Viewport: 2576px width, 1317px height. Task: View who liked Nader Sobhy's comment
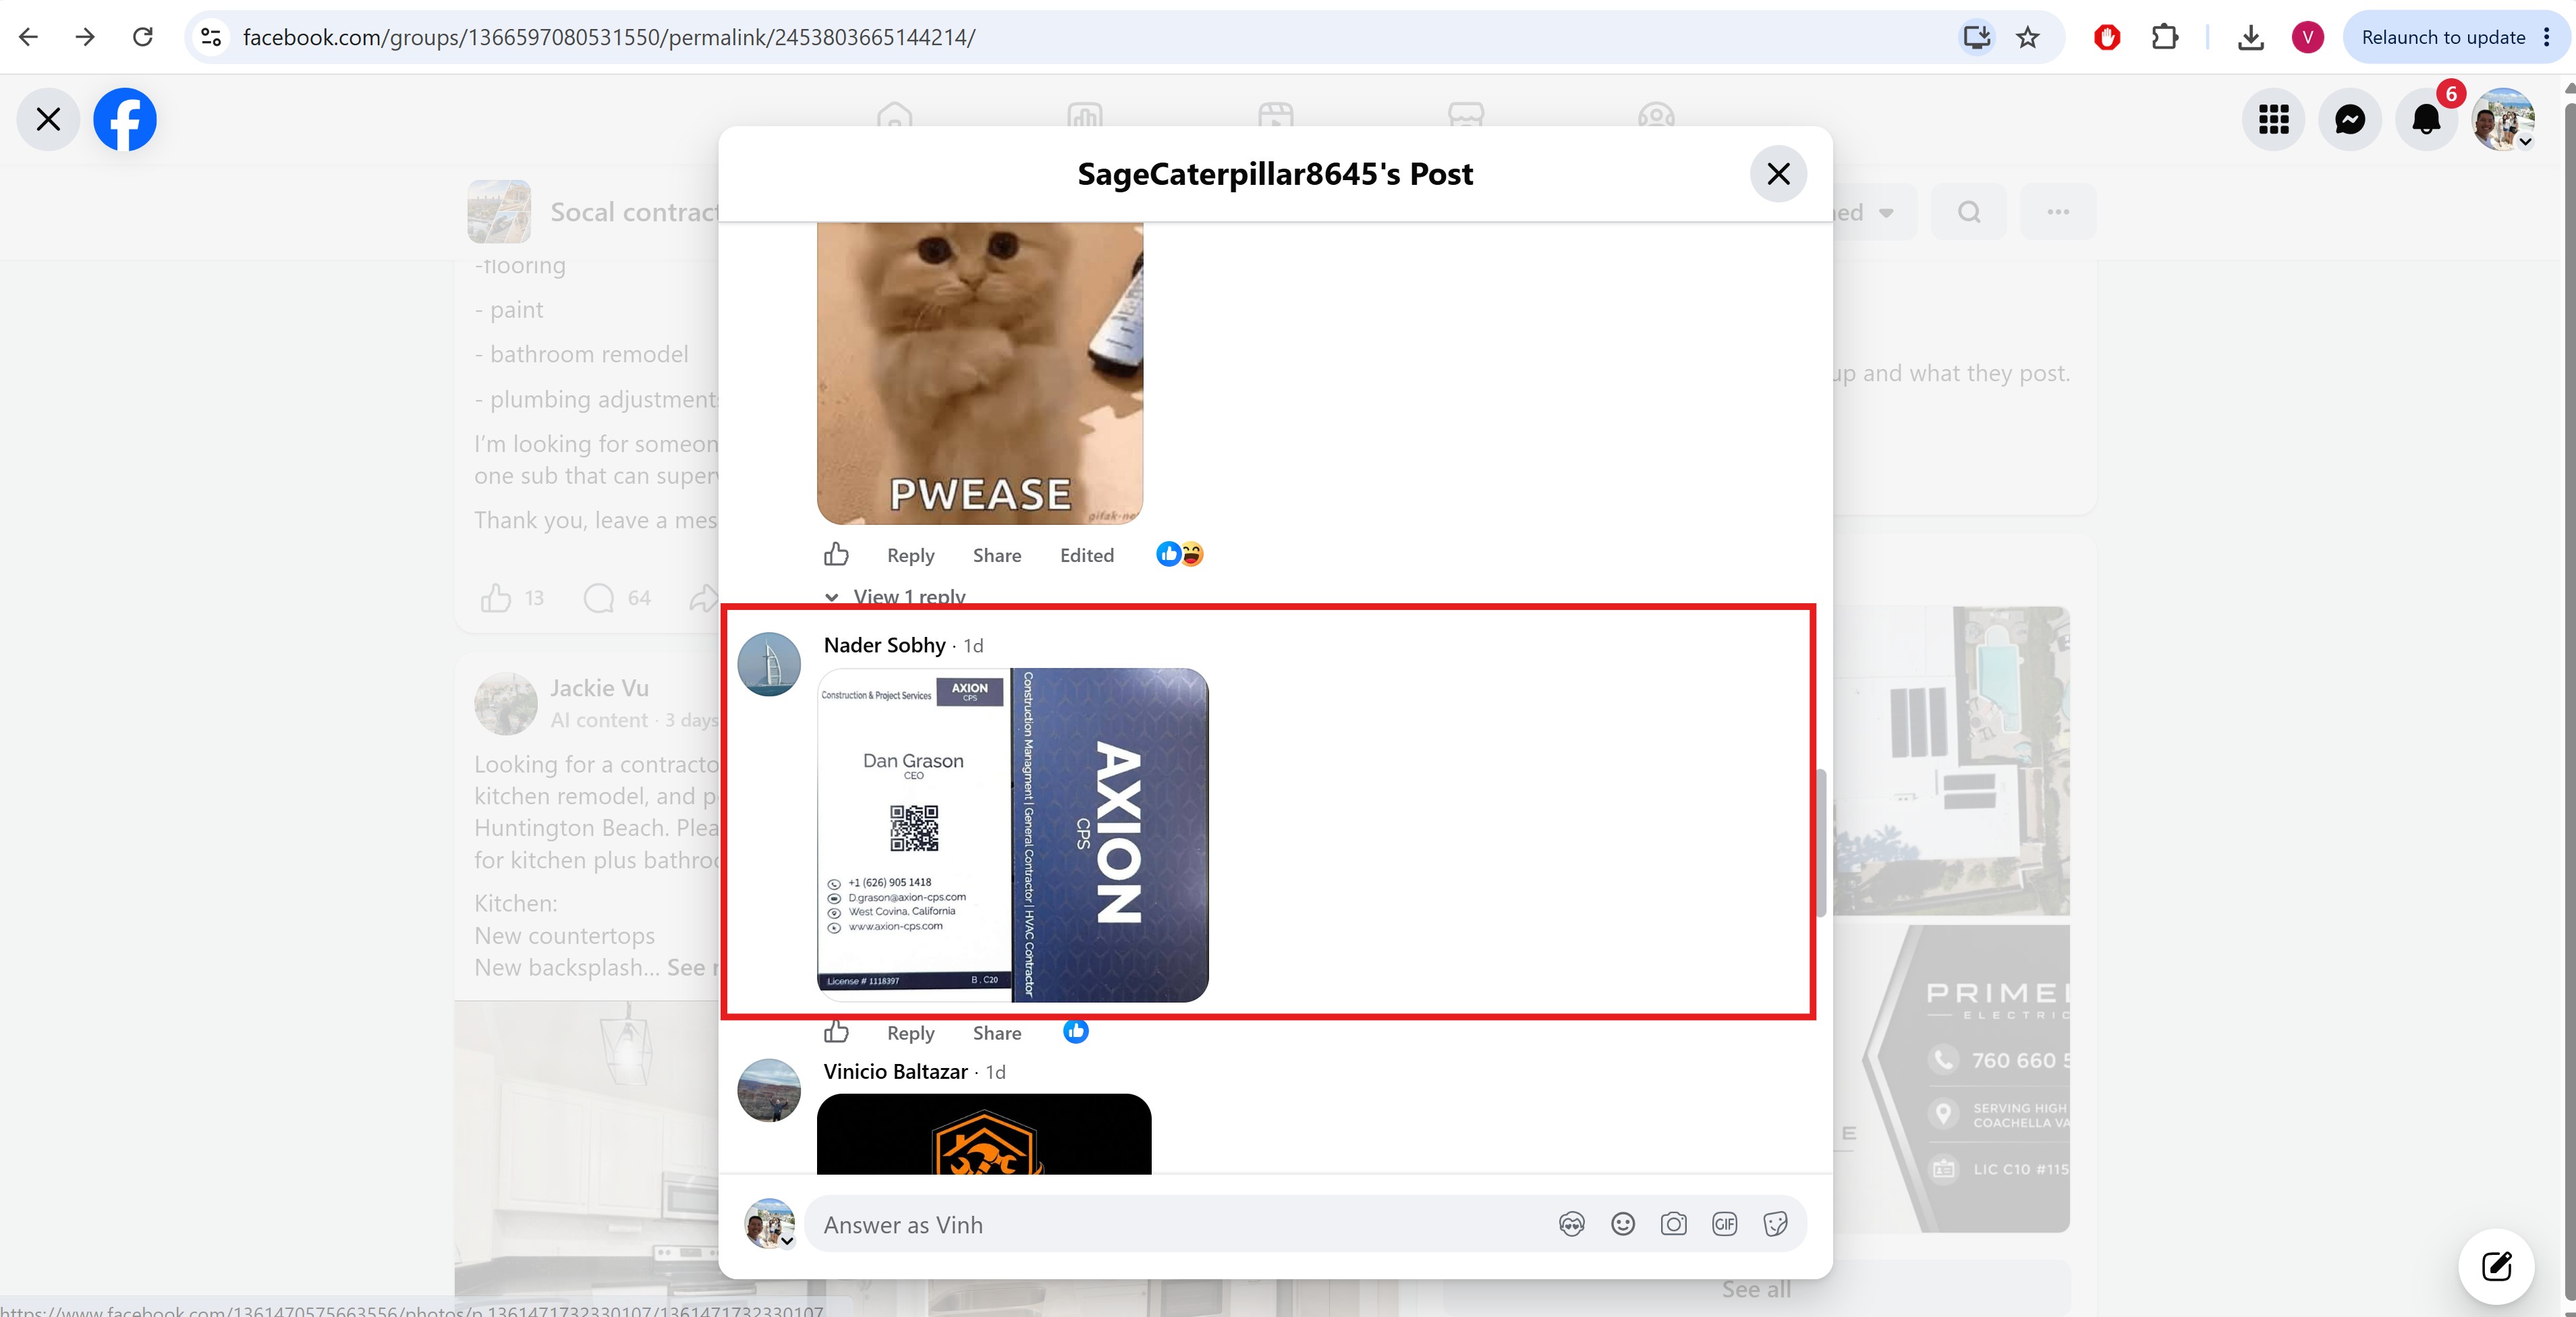point(1075,1031)
